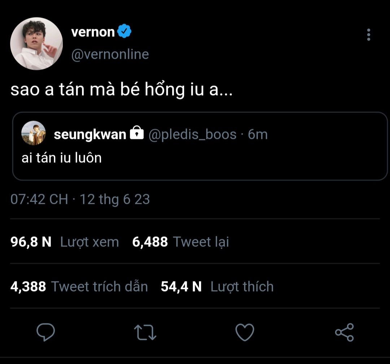Screen dimensions: 390x364
Task: Open the share icon menu
Action: (344, 332)
